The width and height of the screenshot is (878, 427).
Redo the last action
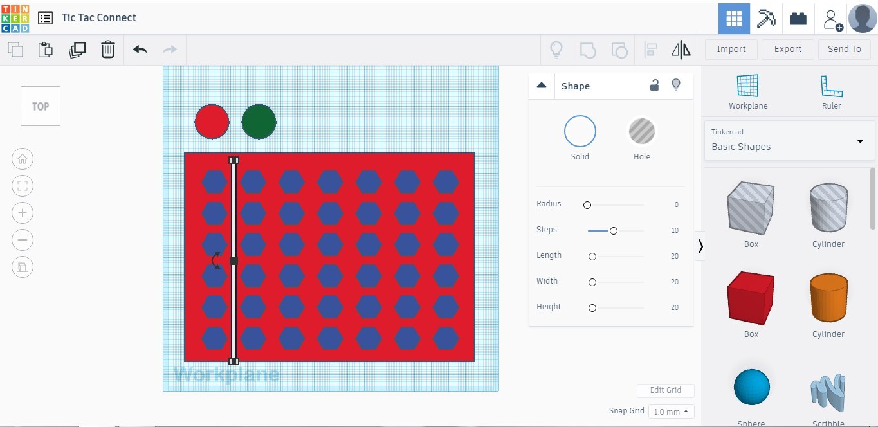click(170, 50)
